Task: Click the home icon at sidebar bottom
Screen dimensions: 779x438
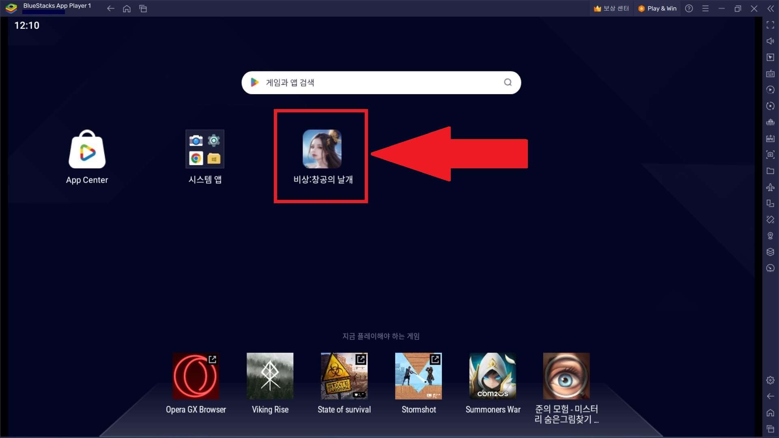Action: coord(770,413)
